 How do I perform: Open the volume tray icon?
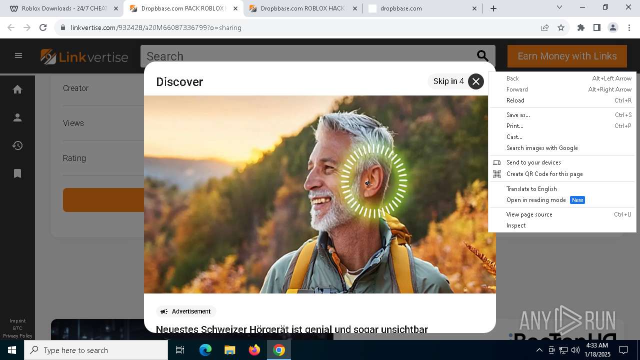575,350
